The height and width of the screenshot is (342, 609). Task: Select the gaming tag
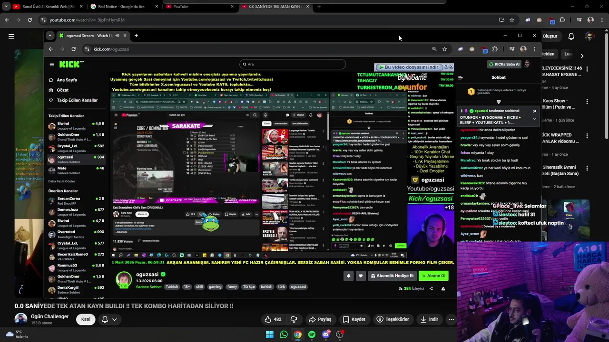click(215, 287)
